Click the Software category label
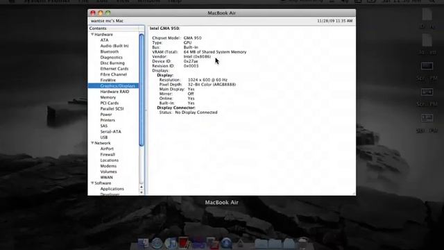Viewport: 444px width, 250px height. tap(103, 183)
